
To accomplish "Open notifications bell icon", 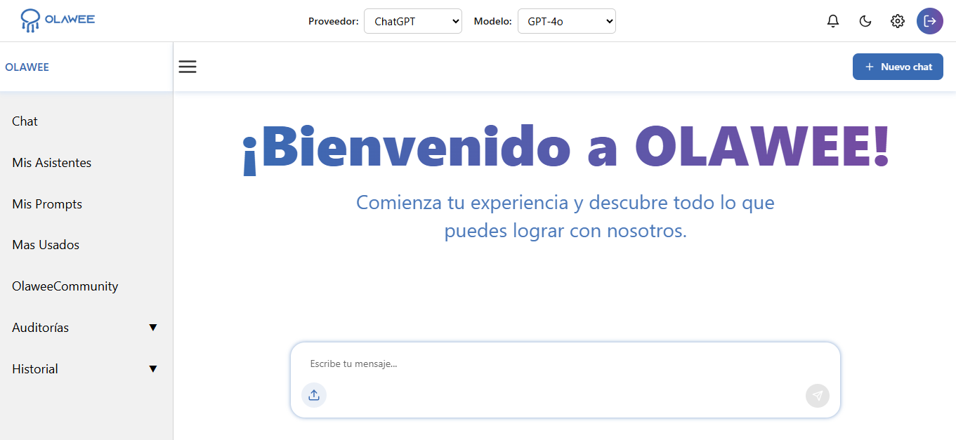I will click(833, 21).
